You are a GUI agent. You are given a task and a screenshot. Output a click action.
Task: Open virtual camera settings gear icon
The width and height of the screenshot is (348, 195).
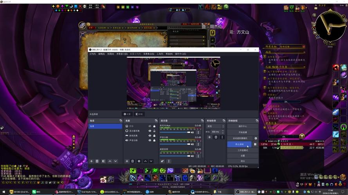coord(256,138)
